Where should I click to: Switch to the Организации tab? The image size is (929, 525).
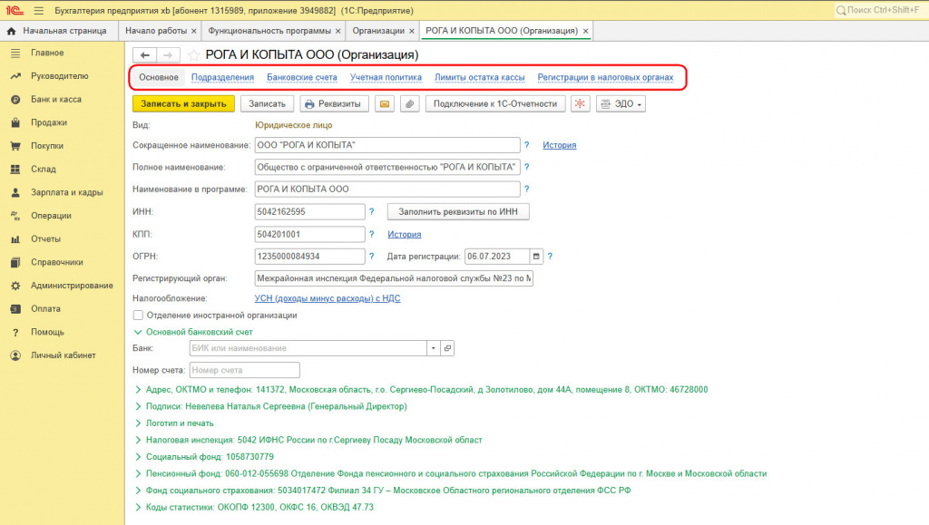[x=378, y=31]
